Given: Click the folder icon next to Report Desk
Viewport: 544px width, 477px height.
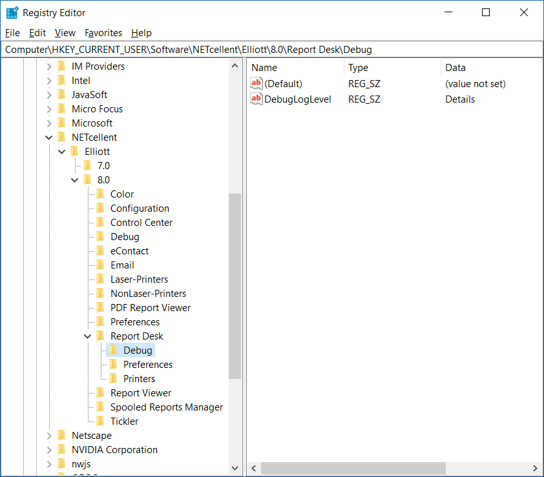Looking at the screenshot, I should coord(101,336).
